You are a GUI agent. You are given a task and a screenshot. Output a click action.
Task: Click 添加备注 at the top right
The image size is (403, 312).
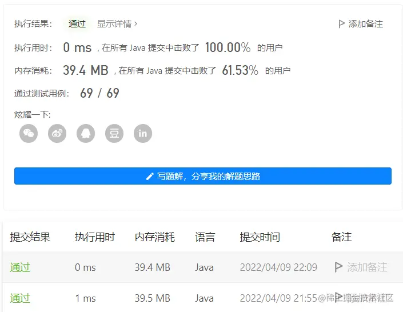pyautogui.click(x=365, y=24)
